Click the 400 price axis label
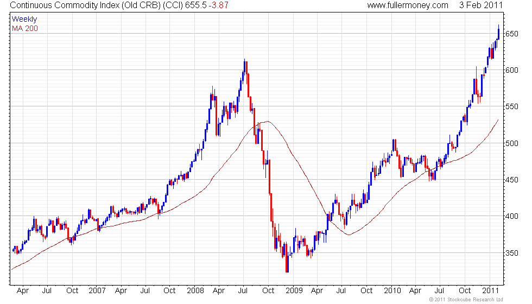Screen dimensions: 532x304 [512, 216]
